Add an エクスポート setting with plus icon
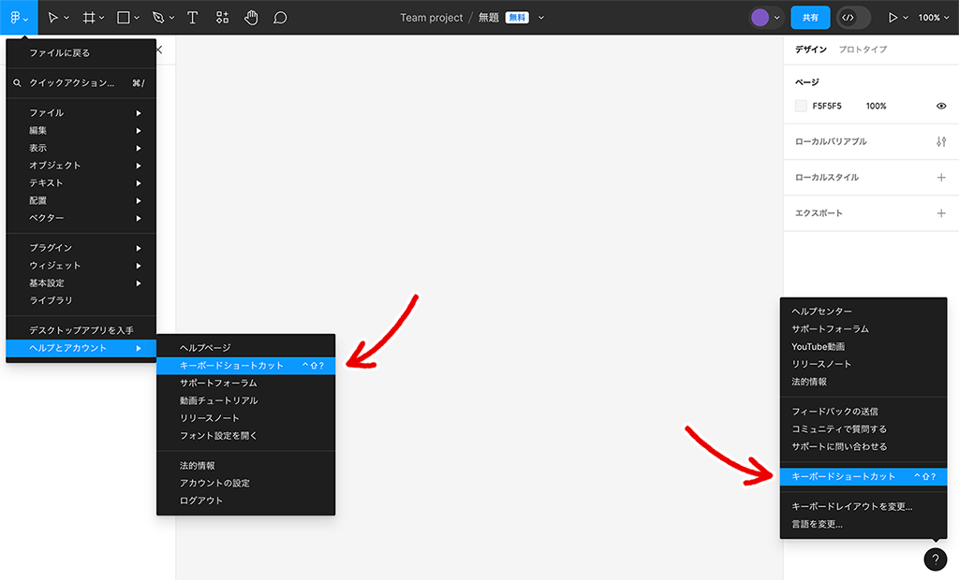This screenshot has height=580, width=959. (941, 213)
